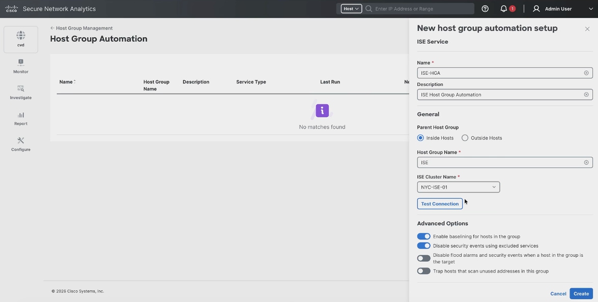Click the Cancel link
Image resolution: width=598 pixels, height=302 pixels.
click(x=558, y=294)
